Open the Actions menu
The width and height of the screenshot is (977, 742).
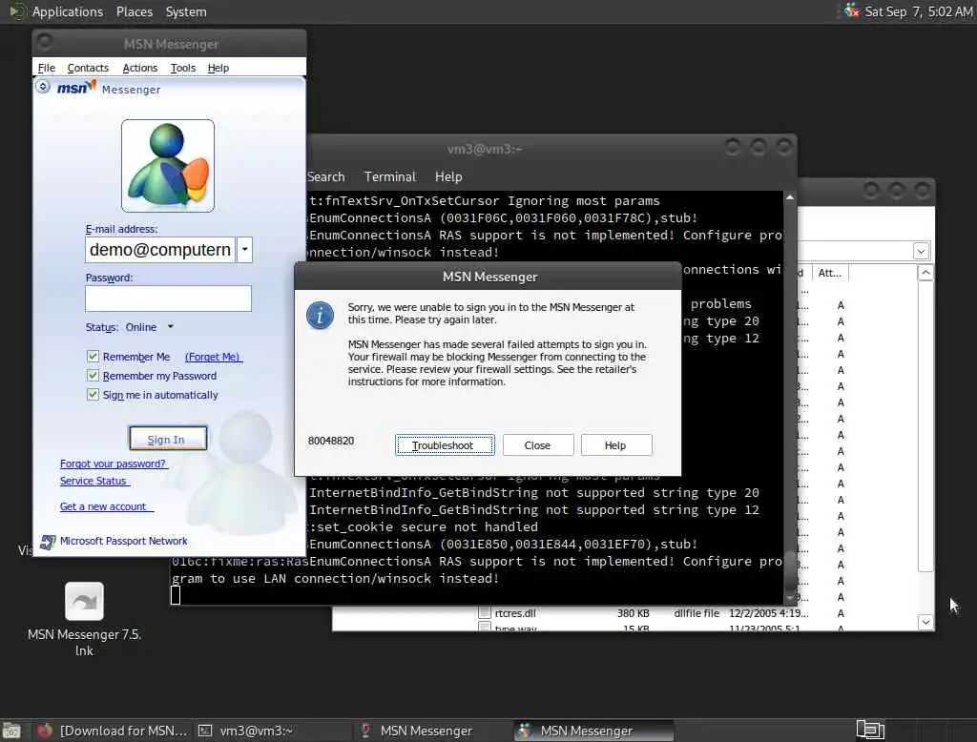[139, 68]
